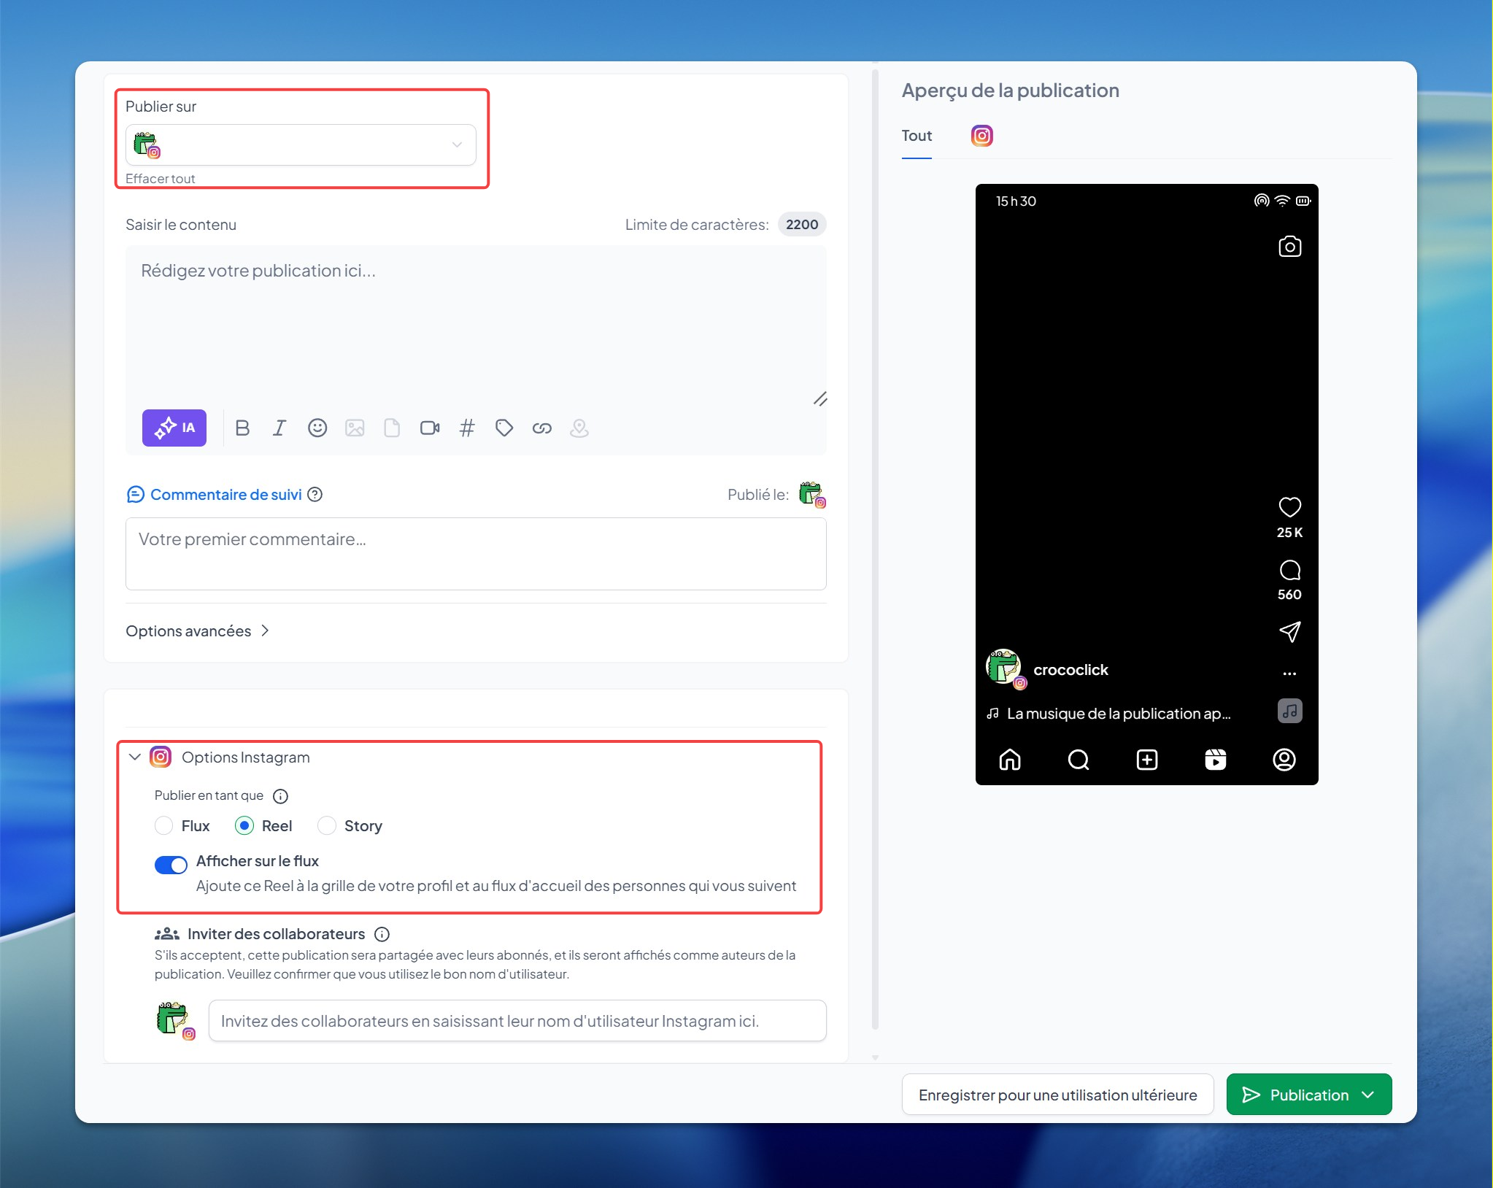Screen dimensions: 1493x1188
Task: Click the Commentaire de suivi link
Action: pos(225,495)
